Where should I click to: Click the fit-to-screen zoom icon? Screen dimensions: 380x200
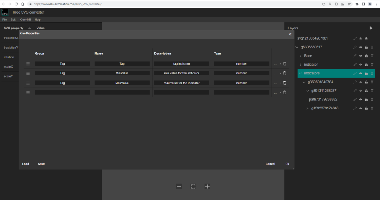coord(193,186)
